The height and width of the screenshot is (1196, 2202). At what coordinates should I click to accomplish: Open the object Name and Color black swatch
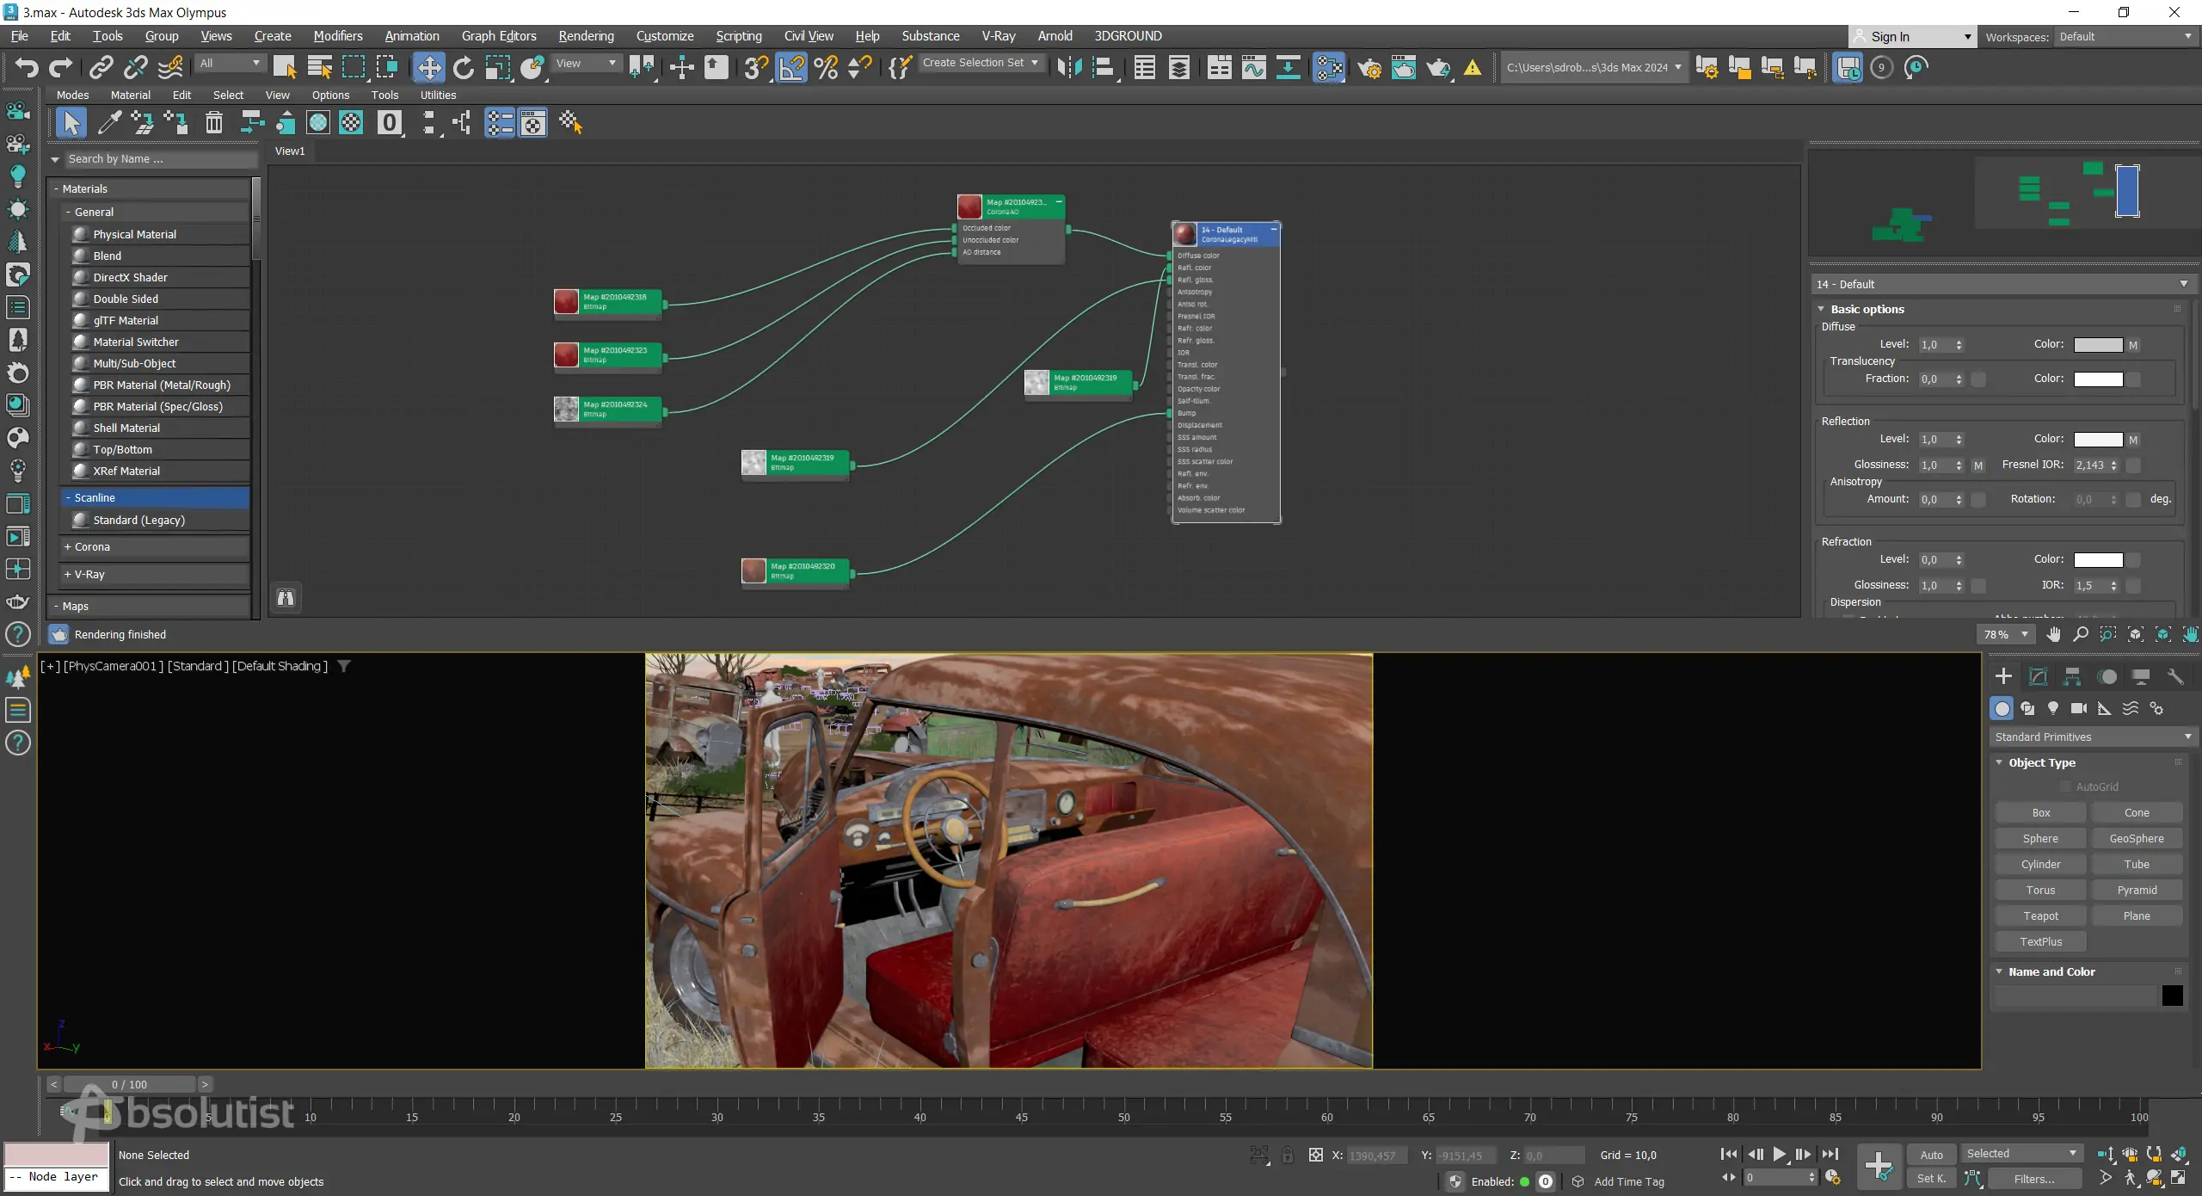(2172, 996)
